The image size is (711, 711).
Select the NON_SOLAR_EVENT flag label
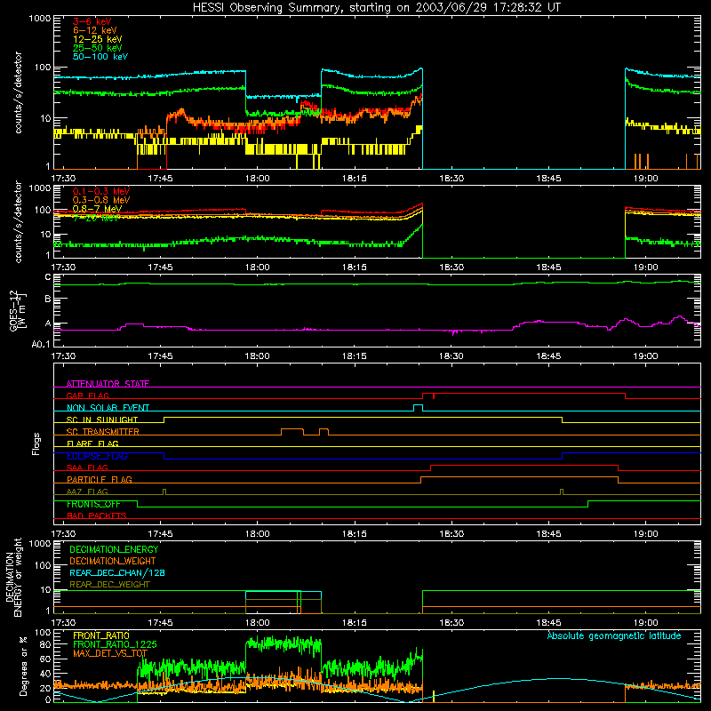pos(108,408)
